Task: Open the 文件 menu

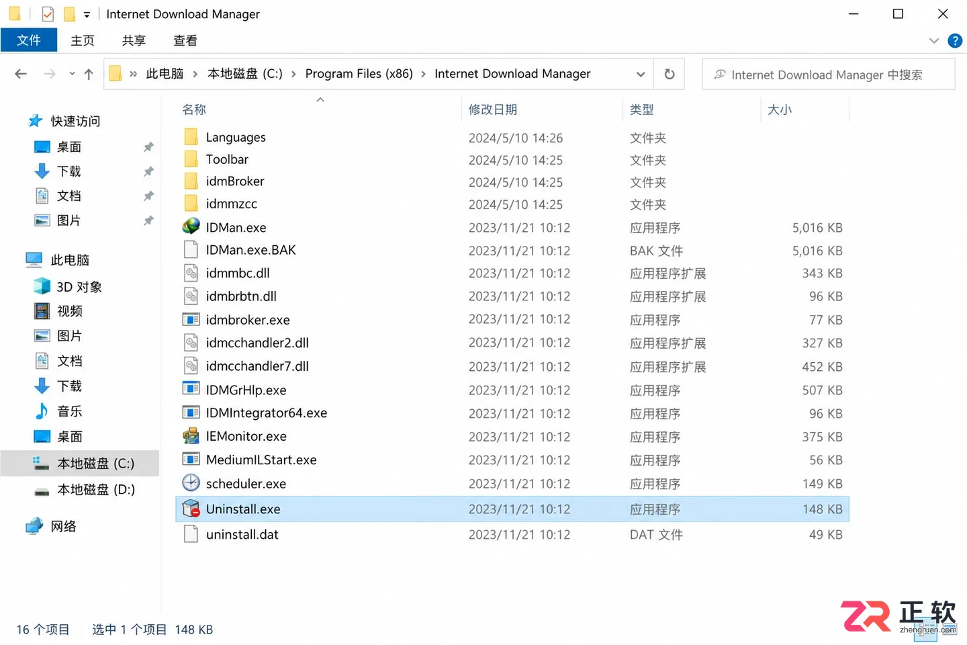Action: (29, 40)
